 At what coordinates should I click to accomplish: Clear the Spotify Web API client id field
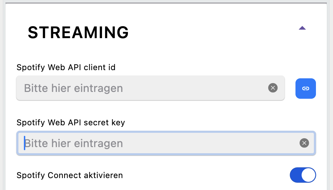click(273, 88)
